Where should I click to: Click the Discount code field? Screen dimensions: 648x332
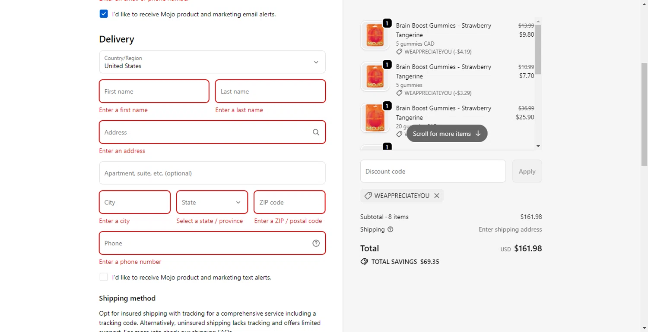coord(433,171)
